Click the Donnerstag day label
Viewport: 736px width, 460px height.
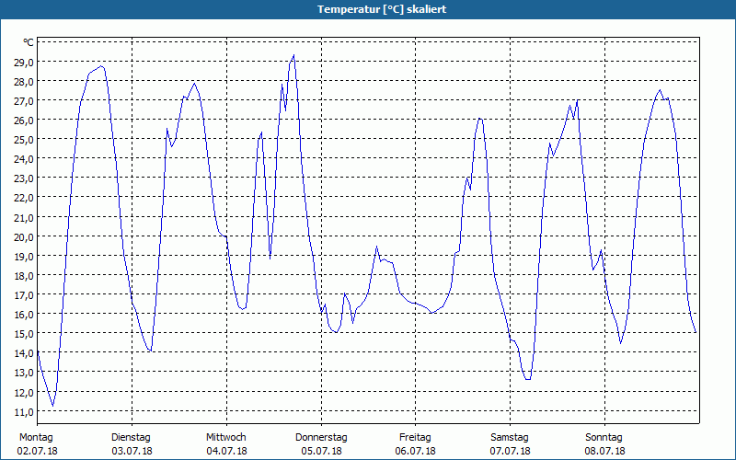321,438
